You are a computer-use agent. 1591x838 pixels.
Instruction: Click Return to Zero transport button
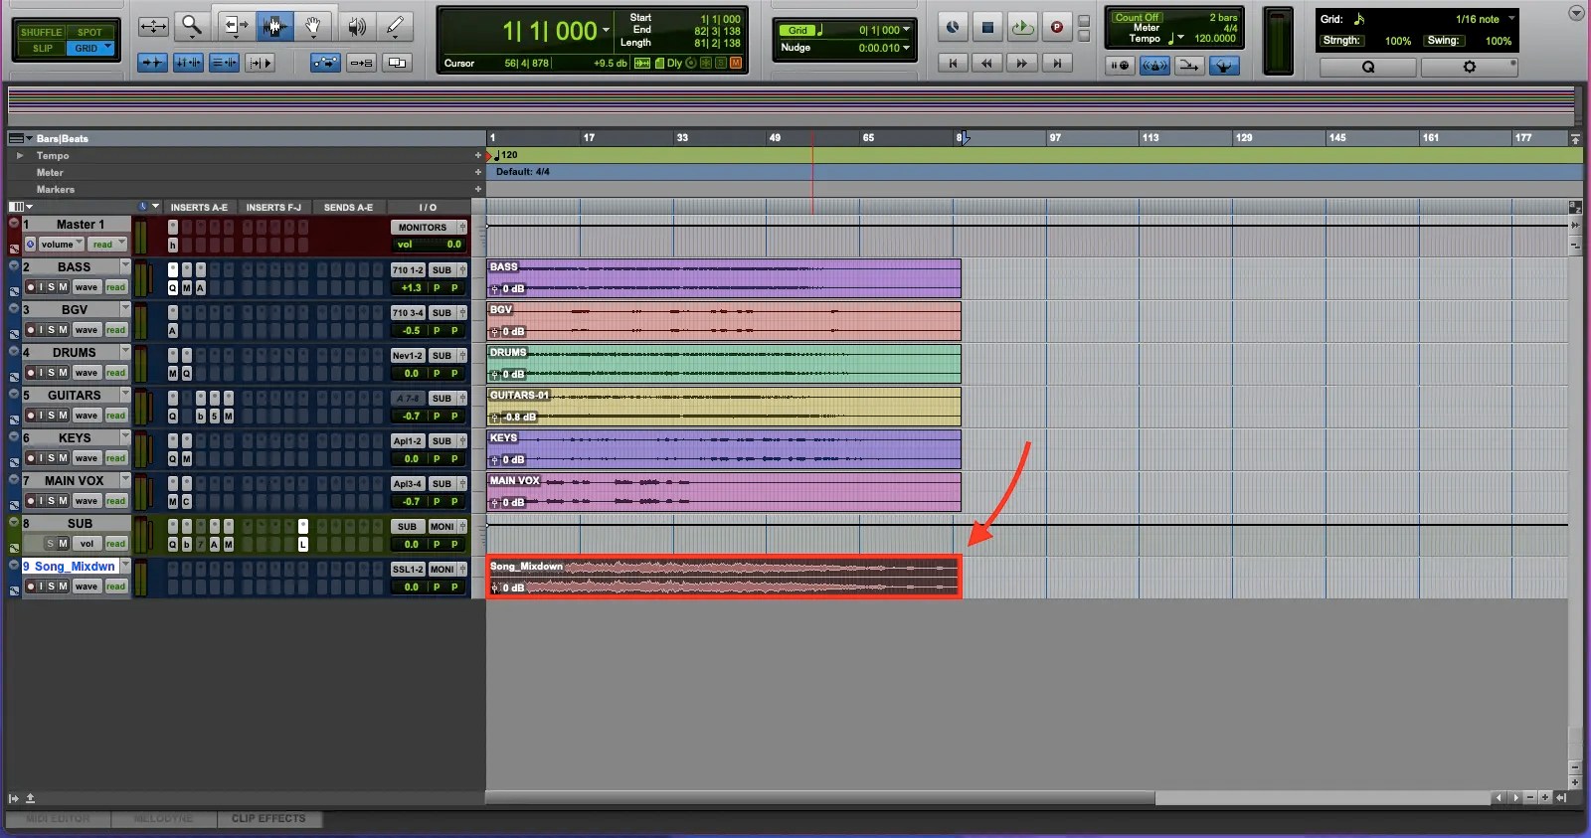click(x=953, y=63)
